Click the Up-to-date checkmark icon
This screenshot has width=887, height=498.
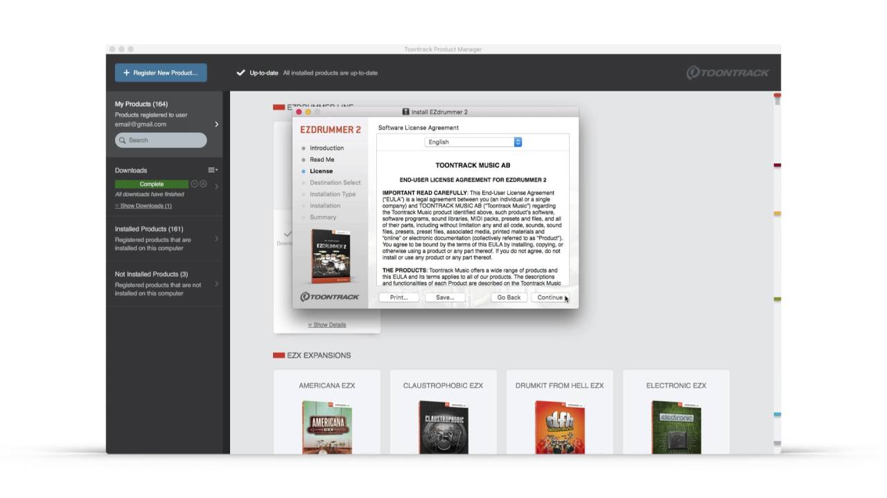point(241,73)
